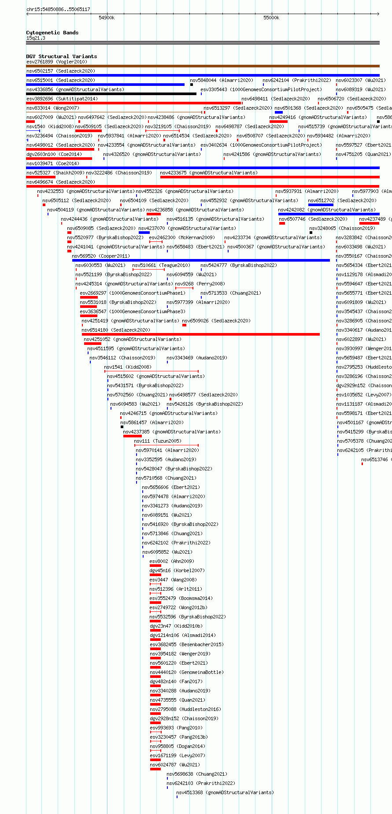Open the esv3682455 (Besenbacher2015) variant
Viewport: 392px width, 814px height.
tap(187, 644)
